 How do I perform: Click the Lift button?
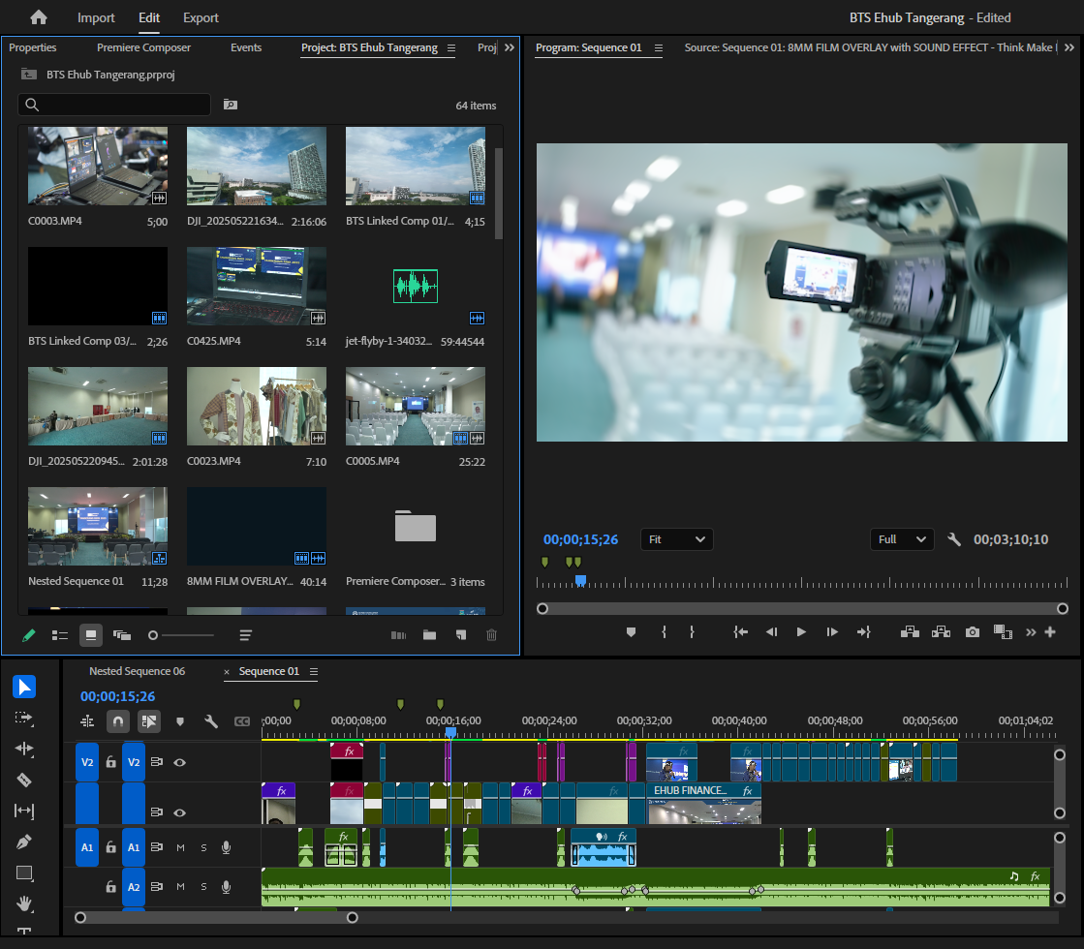tap(910, 631)
